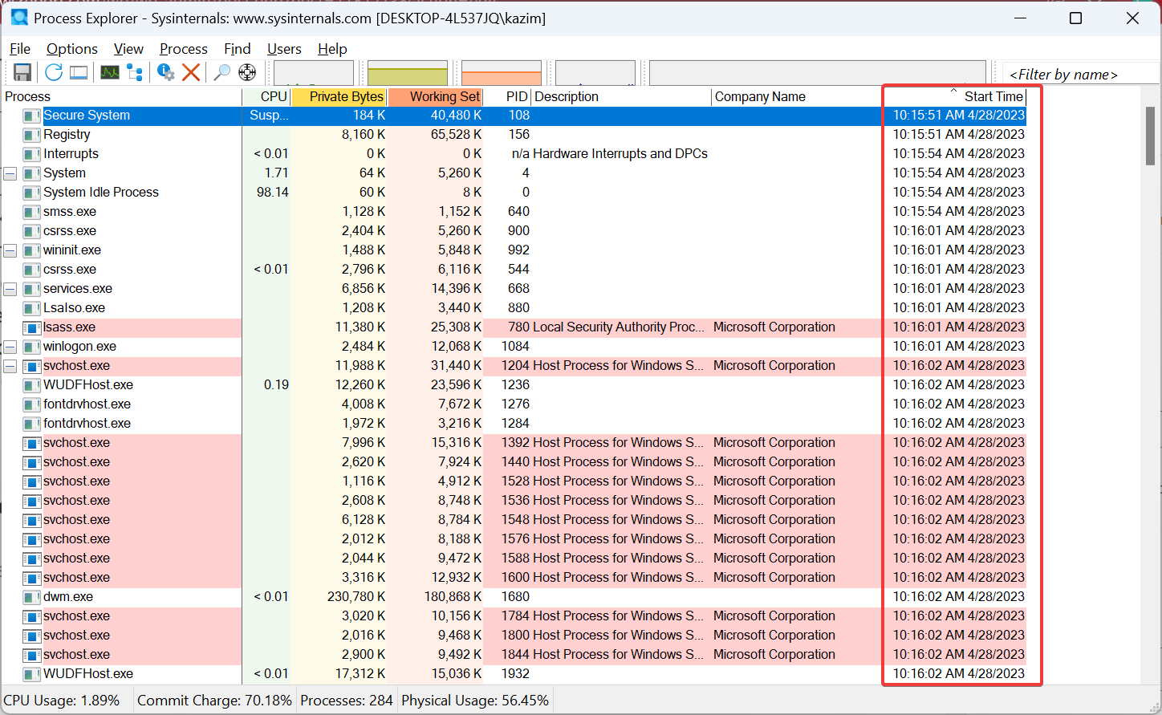The image size is (1162, 715).
Task: Sort by the Private Bytes column header
Action: (x=339, y=96)
